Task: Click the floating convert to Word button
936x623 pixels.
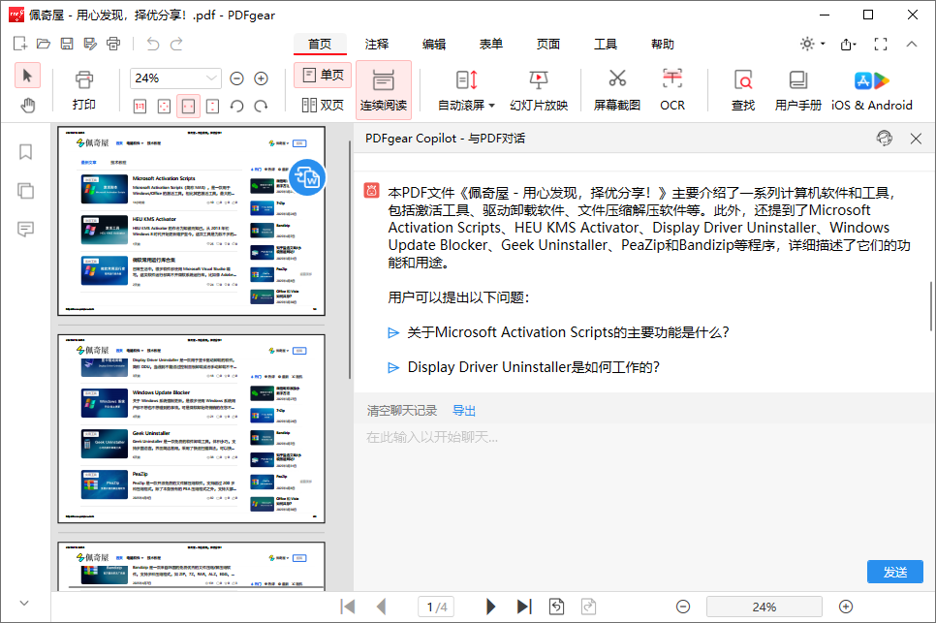Action: 307,177
